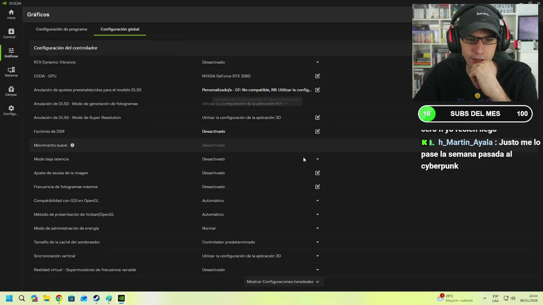Edit the CUDA - GPU setting
Viewport: 543px width, 305px height.
coord(317,76)
